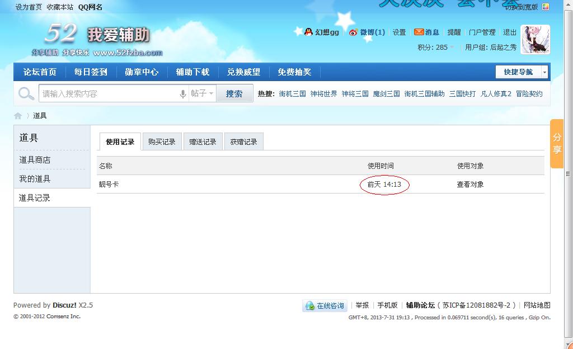Switch to the 获赠记录 tab
This screenshot has height=349, width=573.
pos(244,142)
